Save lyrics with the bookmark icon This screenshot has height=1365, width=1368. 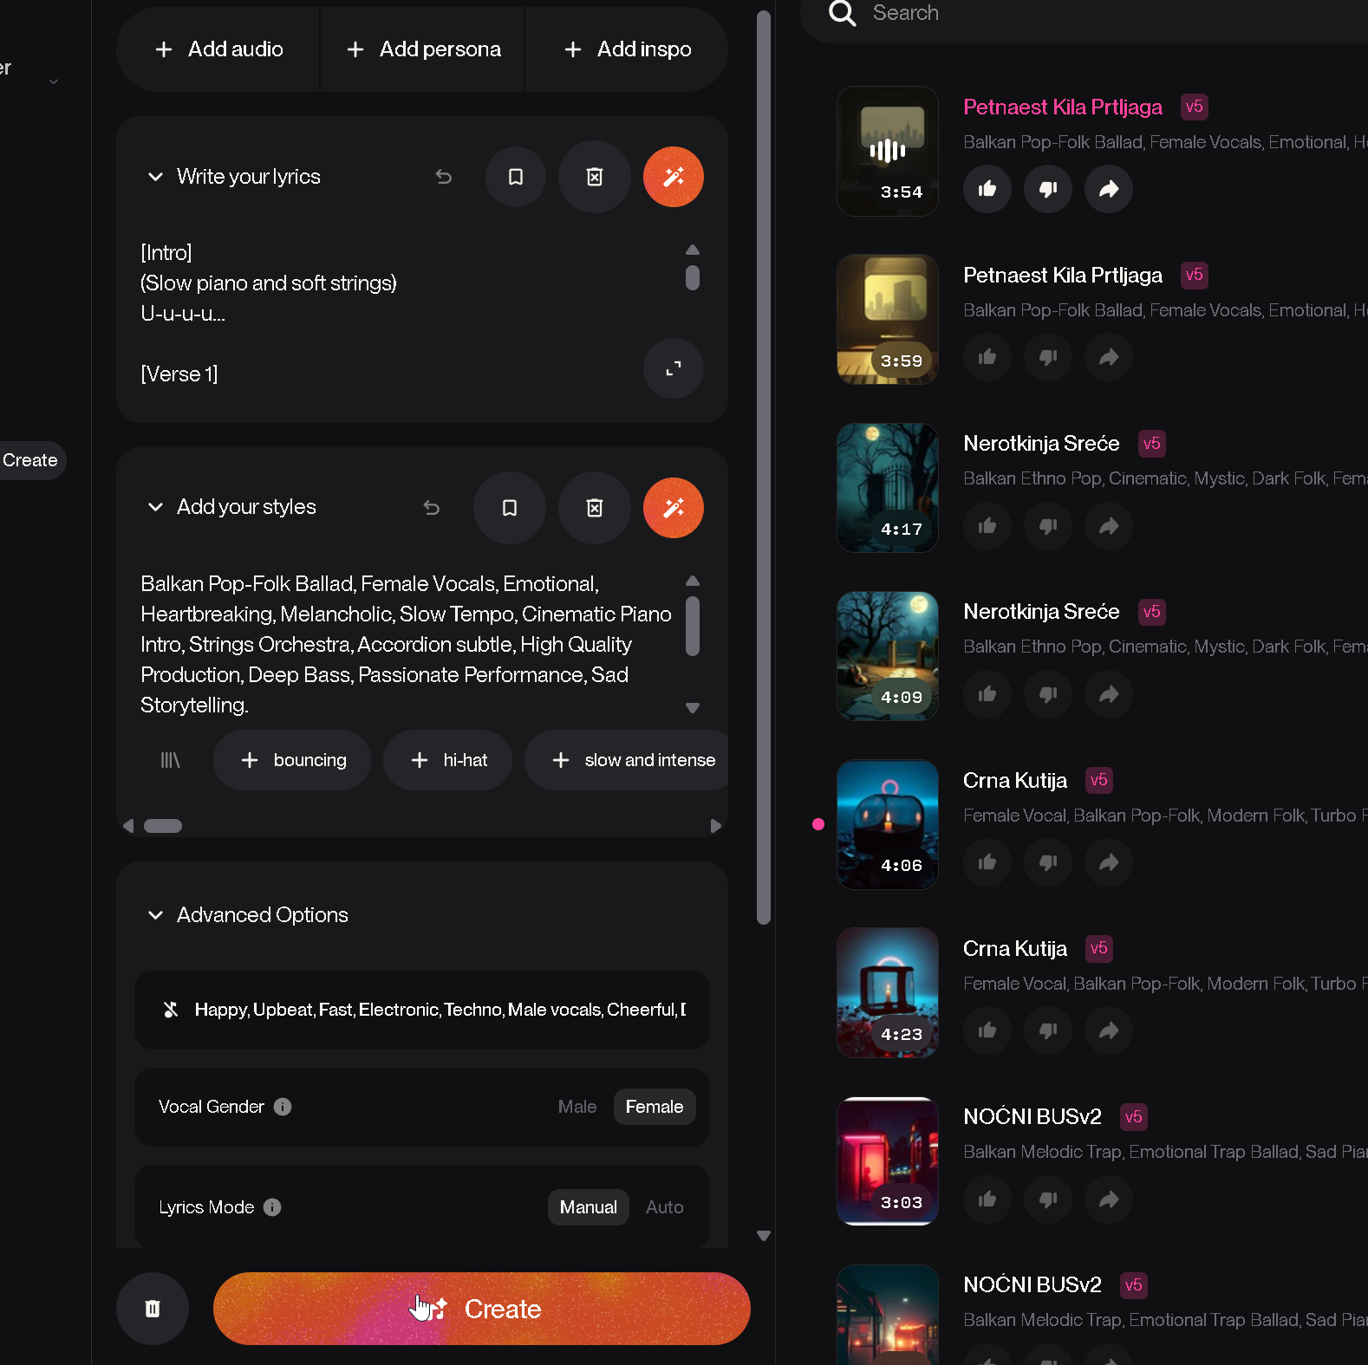[516, 177]
